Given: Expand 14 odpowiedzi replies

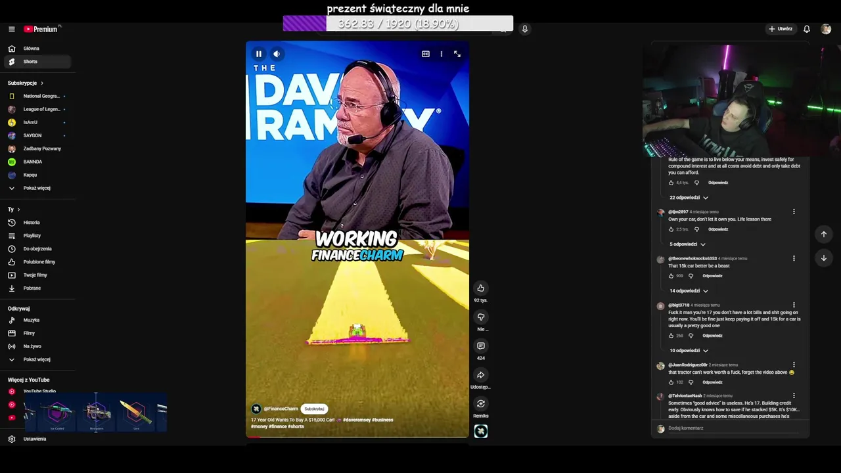Looking at the screenshot, I should [689, 291].
